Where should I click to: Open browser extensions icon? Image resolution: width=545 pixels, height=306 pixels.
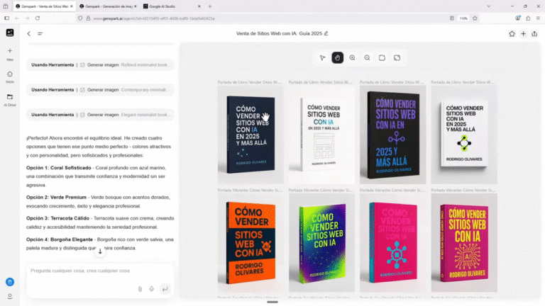(528, 18)
